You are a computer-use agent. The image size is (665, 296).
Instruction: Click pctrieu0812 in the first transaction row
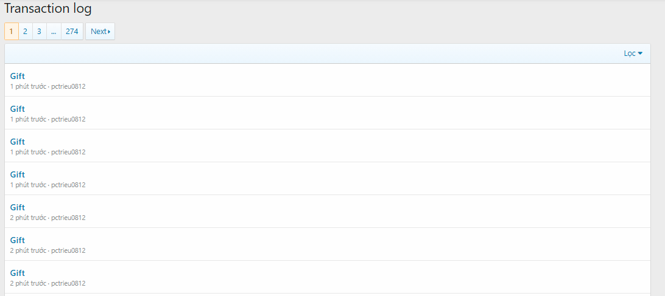coord(68,86)
